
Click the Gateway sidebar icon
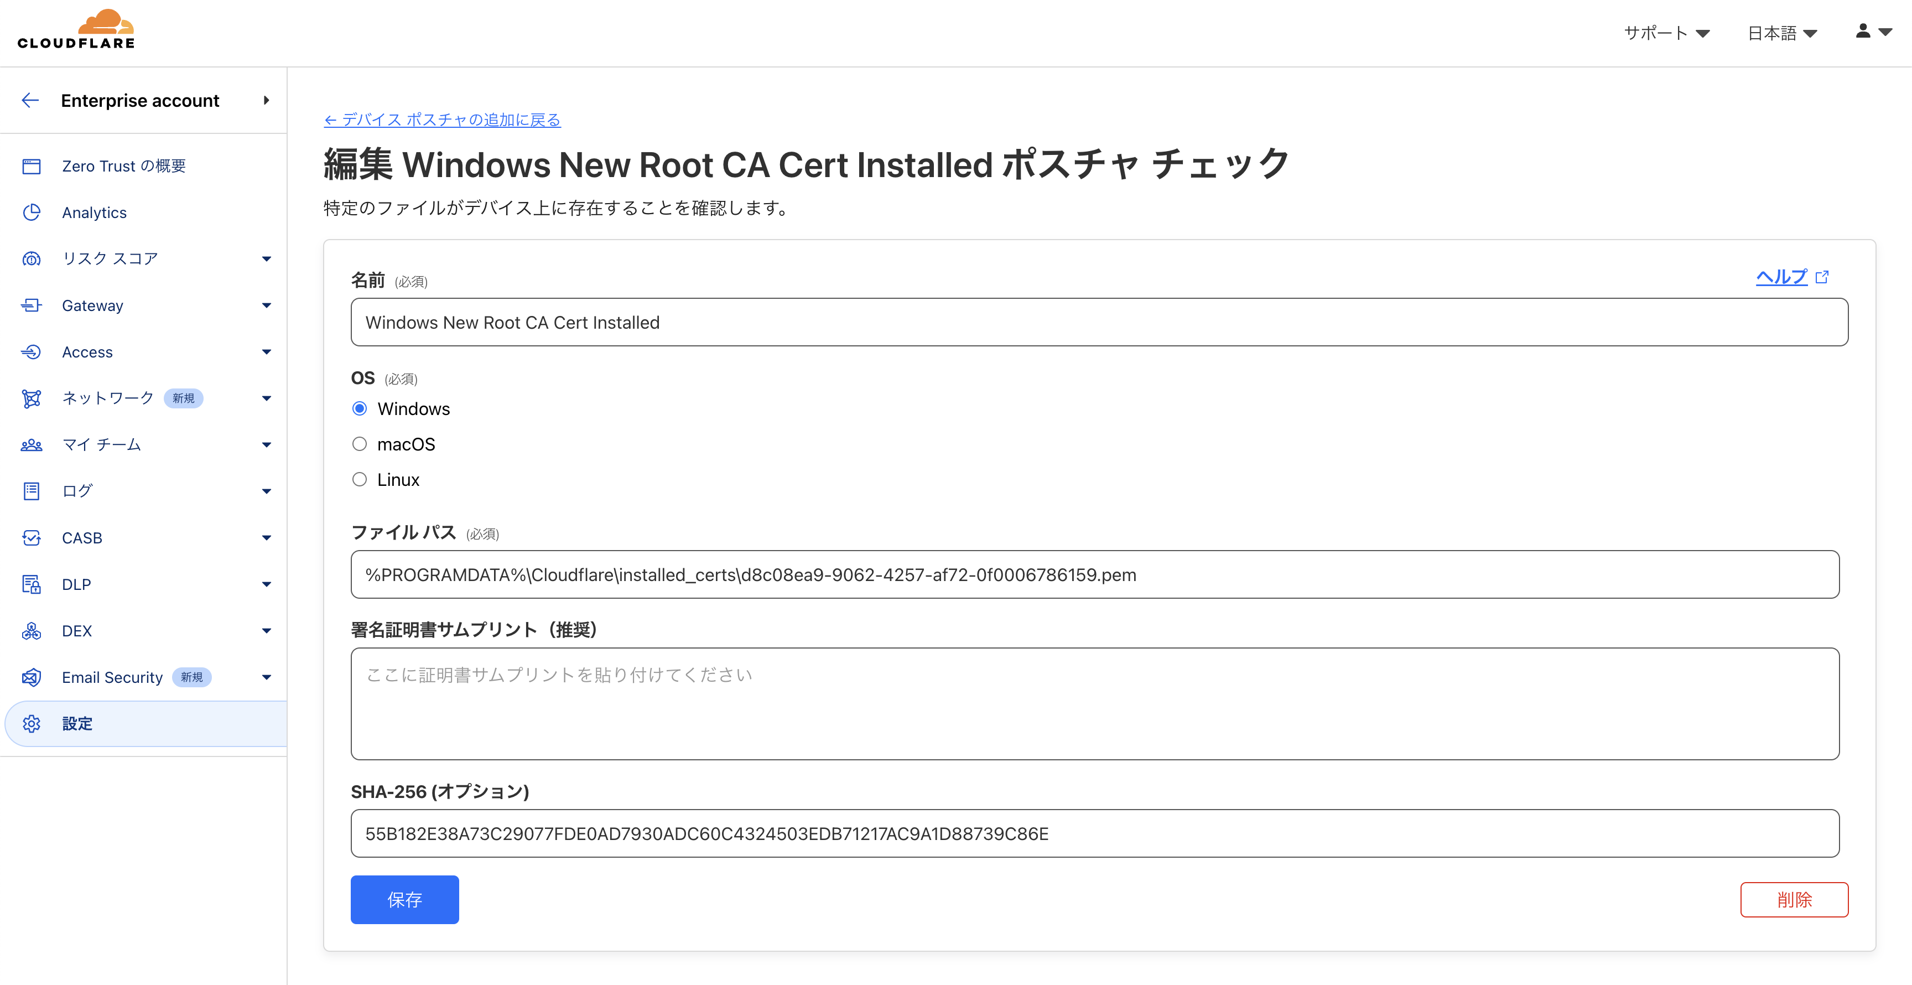31,305
